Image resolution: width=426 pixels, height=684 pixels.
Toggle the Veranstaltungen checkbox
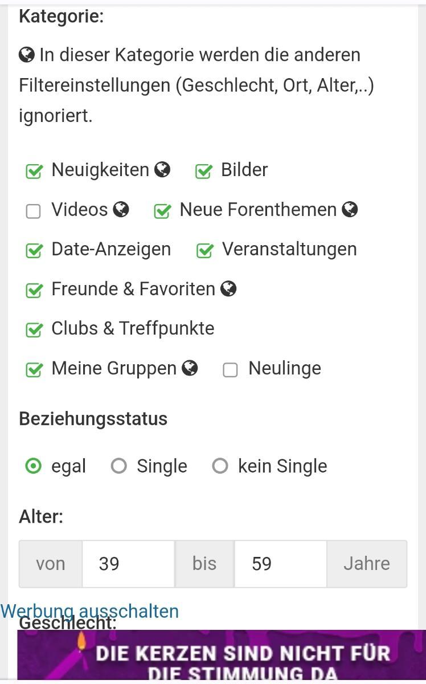tap(205, 250)
